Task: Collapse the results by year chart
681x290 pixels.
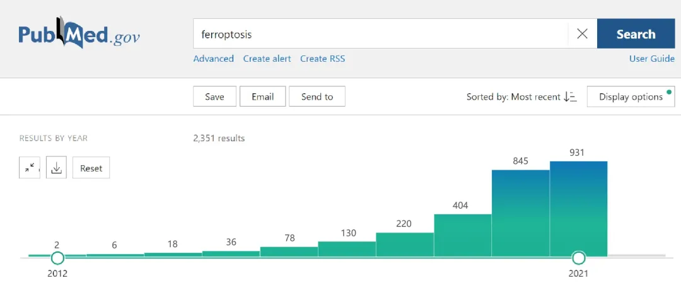Action: 30,168
